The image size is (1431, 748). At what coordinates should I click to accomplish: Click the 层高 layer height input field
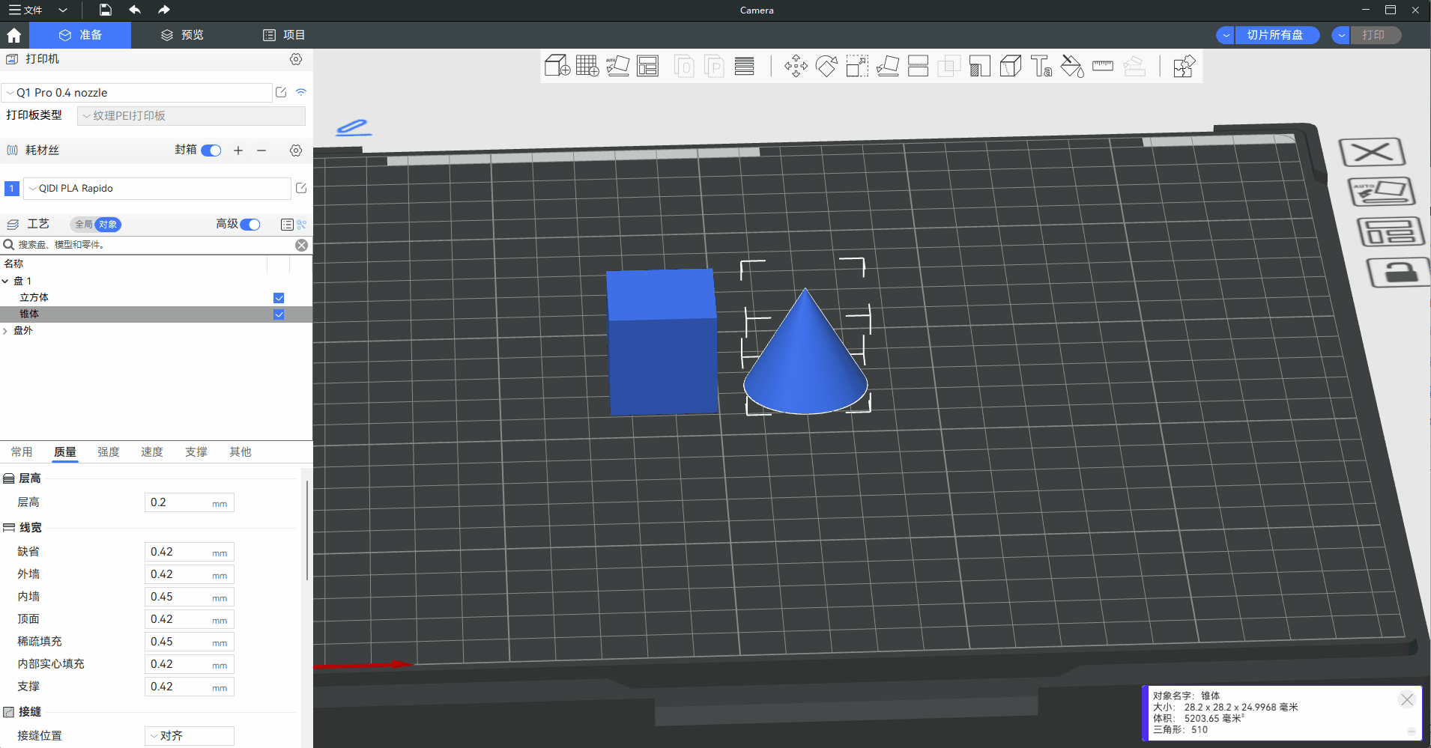[180, 502]
